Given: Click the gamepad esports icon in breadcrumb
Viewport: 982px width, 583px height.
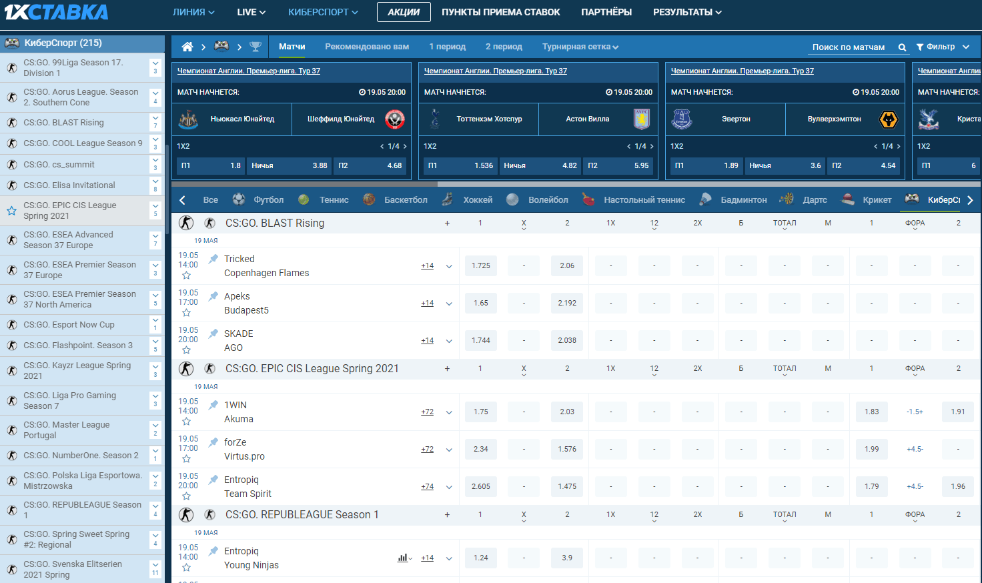Looking at the screenshot, I should pos(221,47).
